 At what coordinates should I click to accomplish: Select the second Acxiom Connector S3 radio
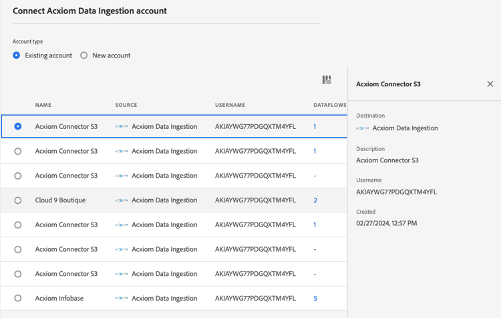[x=18, y=152]
